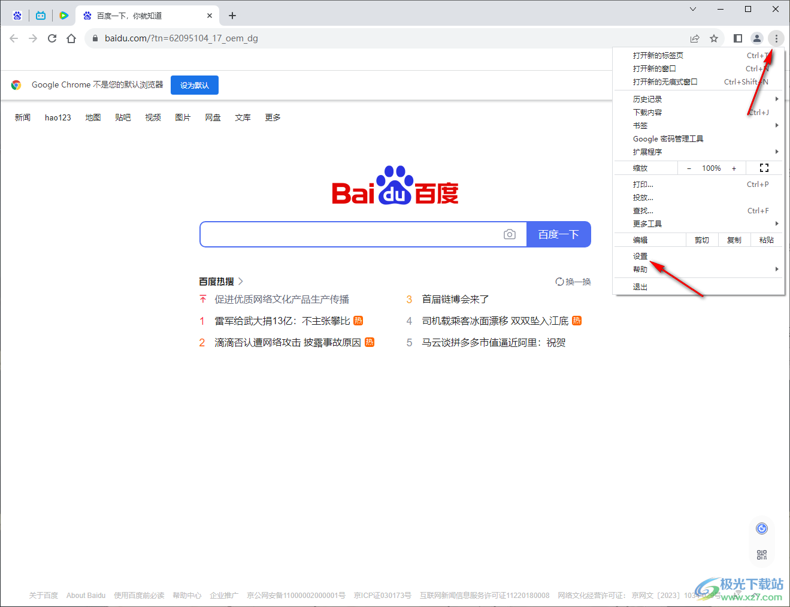Open the tab search chevron in title bar

693,9
